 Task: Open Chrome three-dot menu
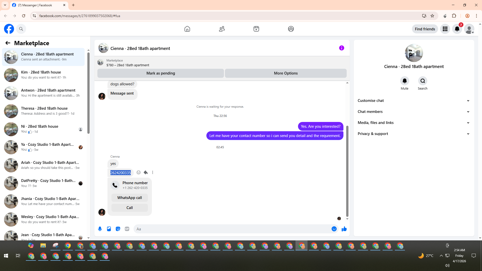pos(476,16)
